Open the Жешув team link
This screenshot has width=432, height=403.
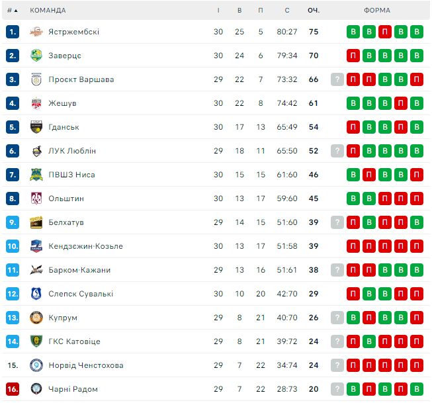[x=62, y=103]
